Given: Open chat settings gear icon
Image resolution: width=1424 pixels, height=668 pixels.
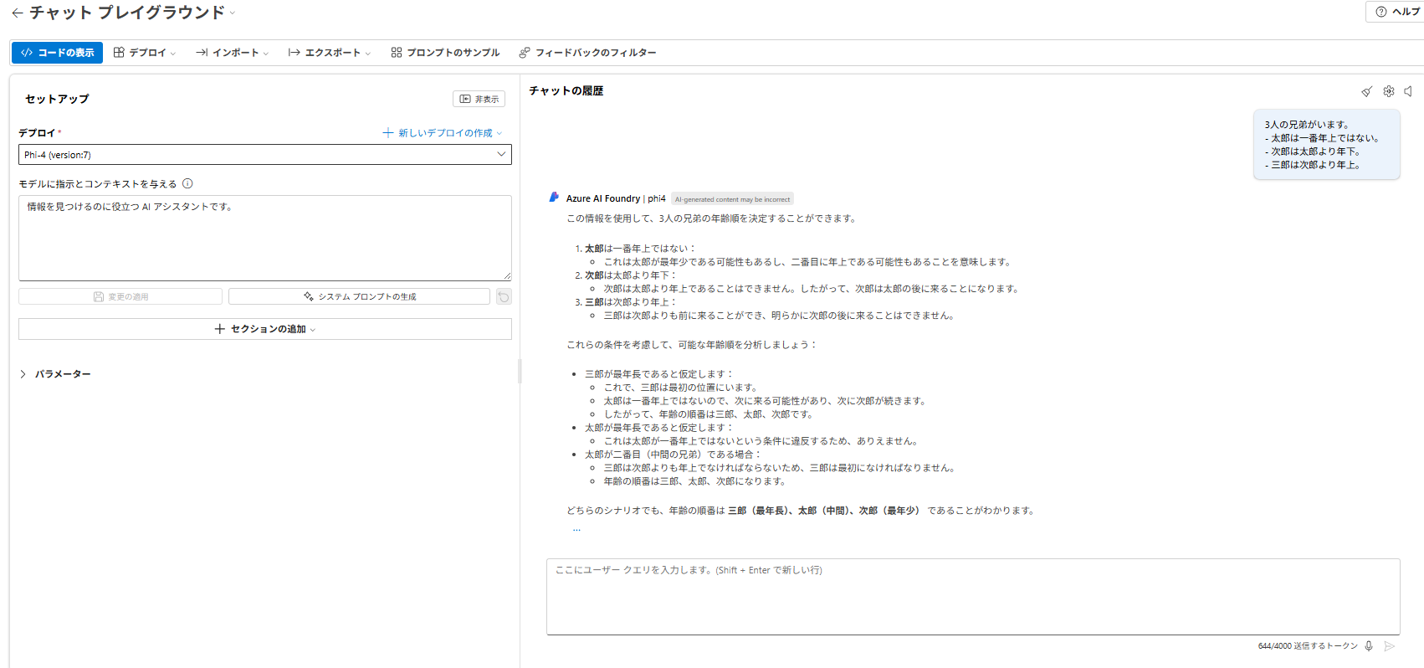Looking at the screenshot, I should point(1388,91).
